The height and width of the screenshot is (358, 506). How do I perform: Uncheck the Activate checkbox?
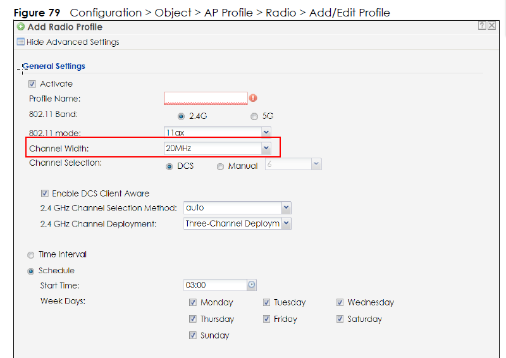click(32, 83)
